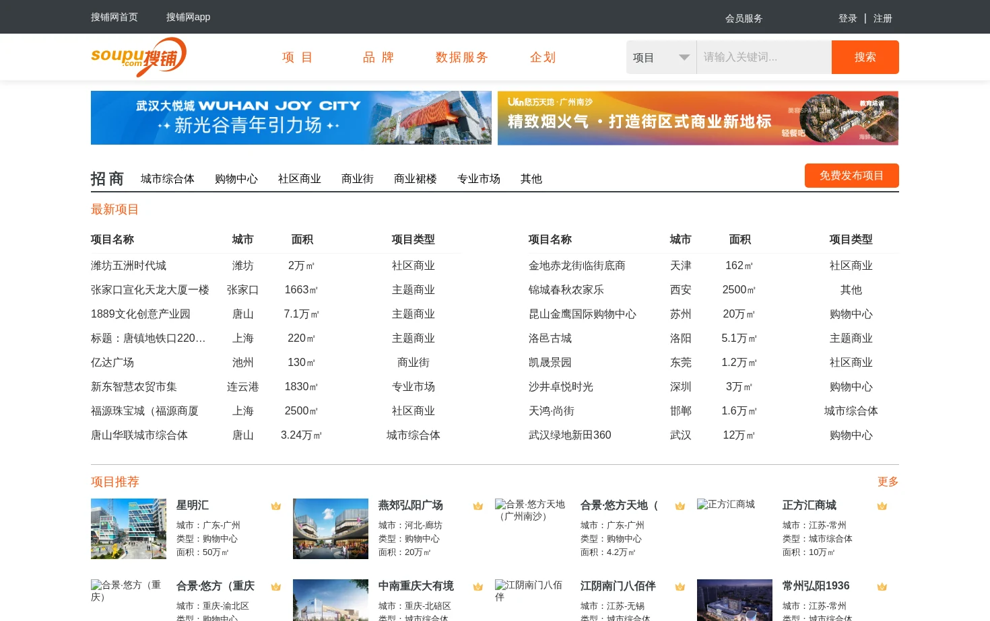The image size is (990, 621).
Task: Open the 项目 search category dropdown
Action: click(661, 57)
